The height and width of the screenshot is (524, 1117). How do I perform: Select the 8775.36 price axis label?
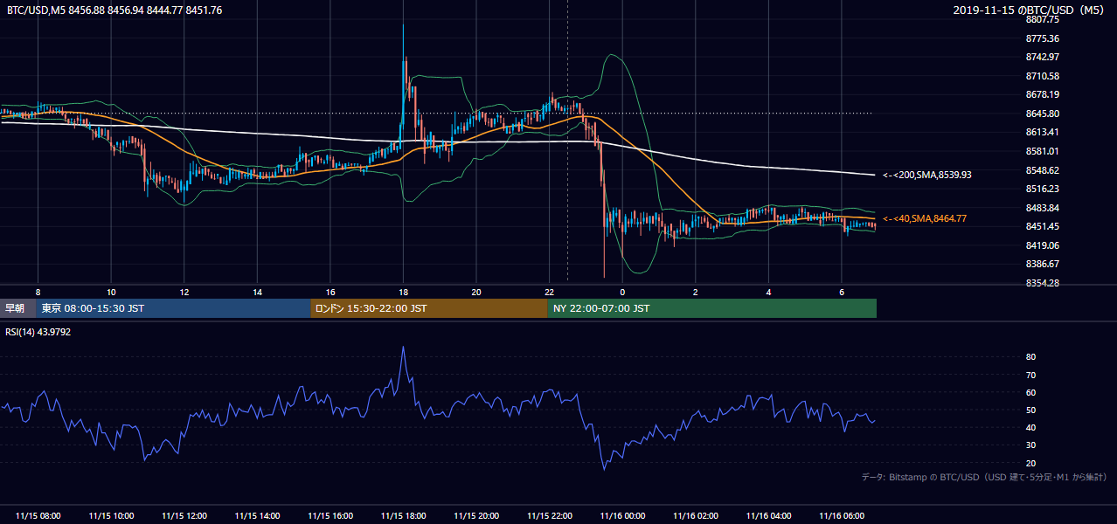click(x=1043, y=38)
